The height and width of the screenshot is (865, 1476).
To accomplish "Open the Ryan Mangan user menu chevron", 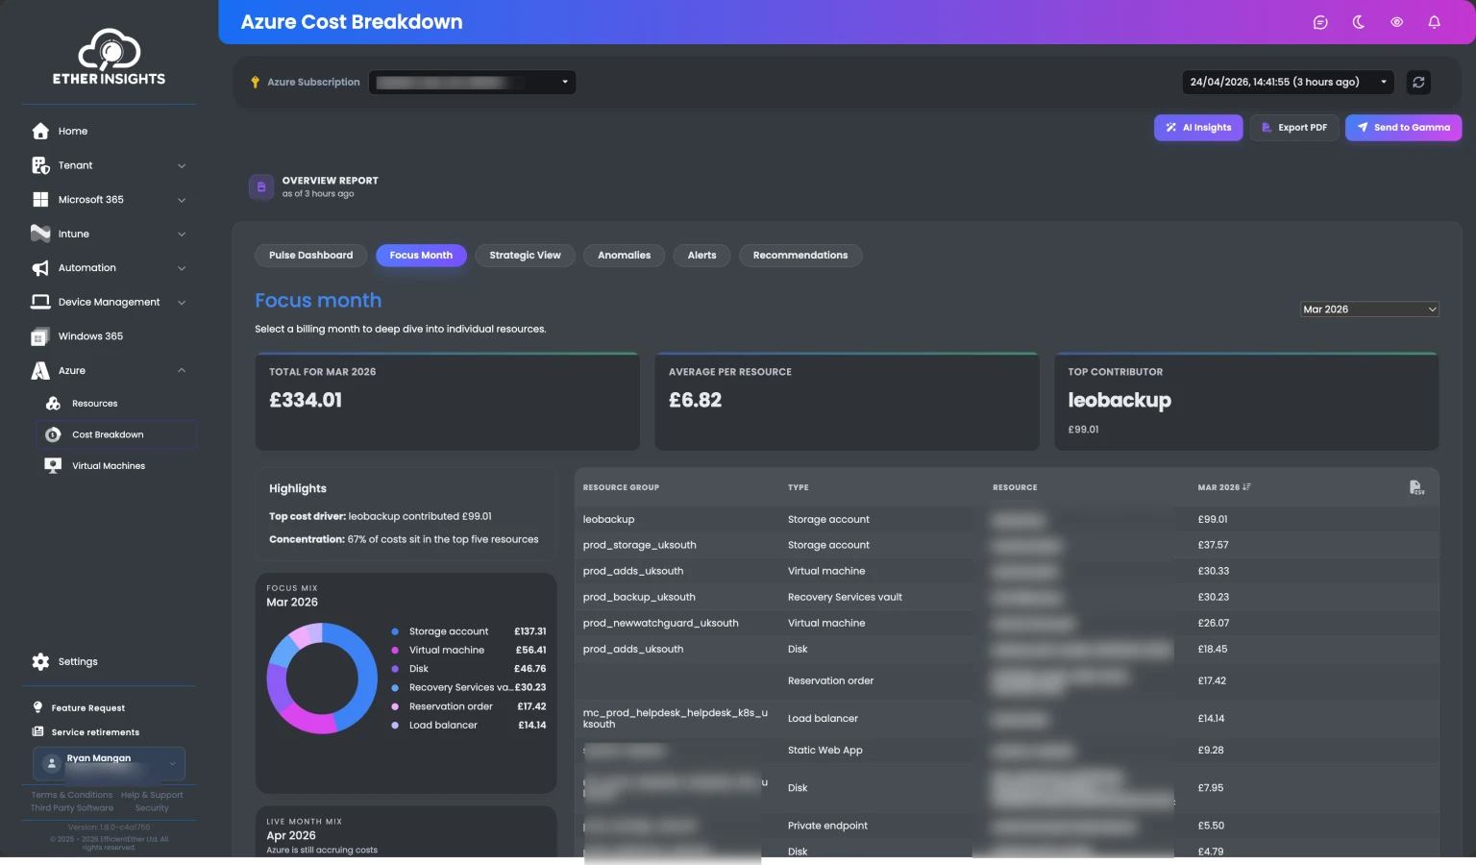I will pyautogui.click(x=172, y=764).
